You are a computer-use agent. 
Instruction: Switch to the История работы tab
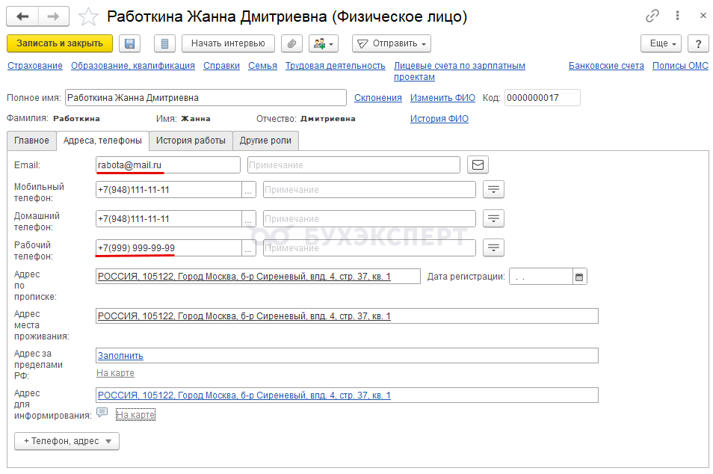pos(191,141)
